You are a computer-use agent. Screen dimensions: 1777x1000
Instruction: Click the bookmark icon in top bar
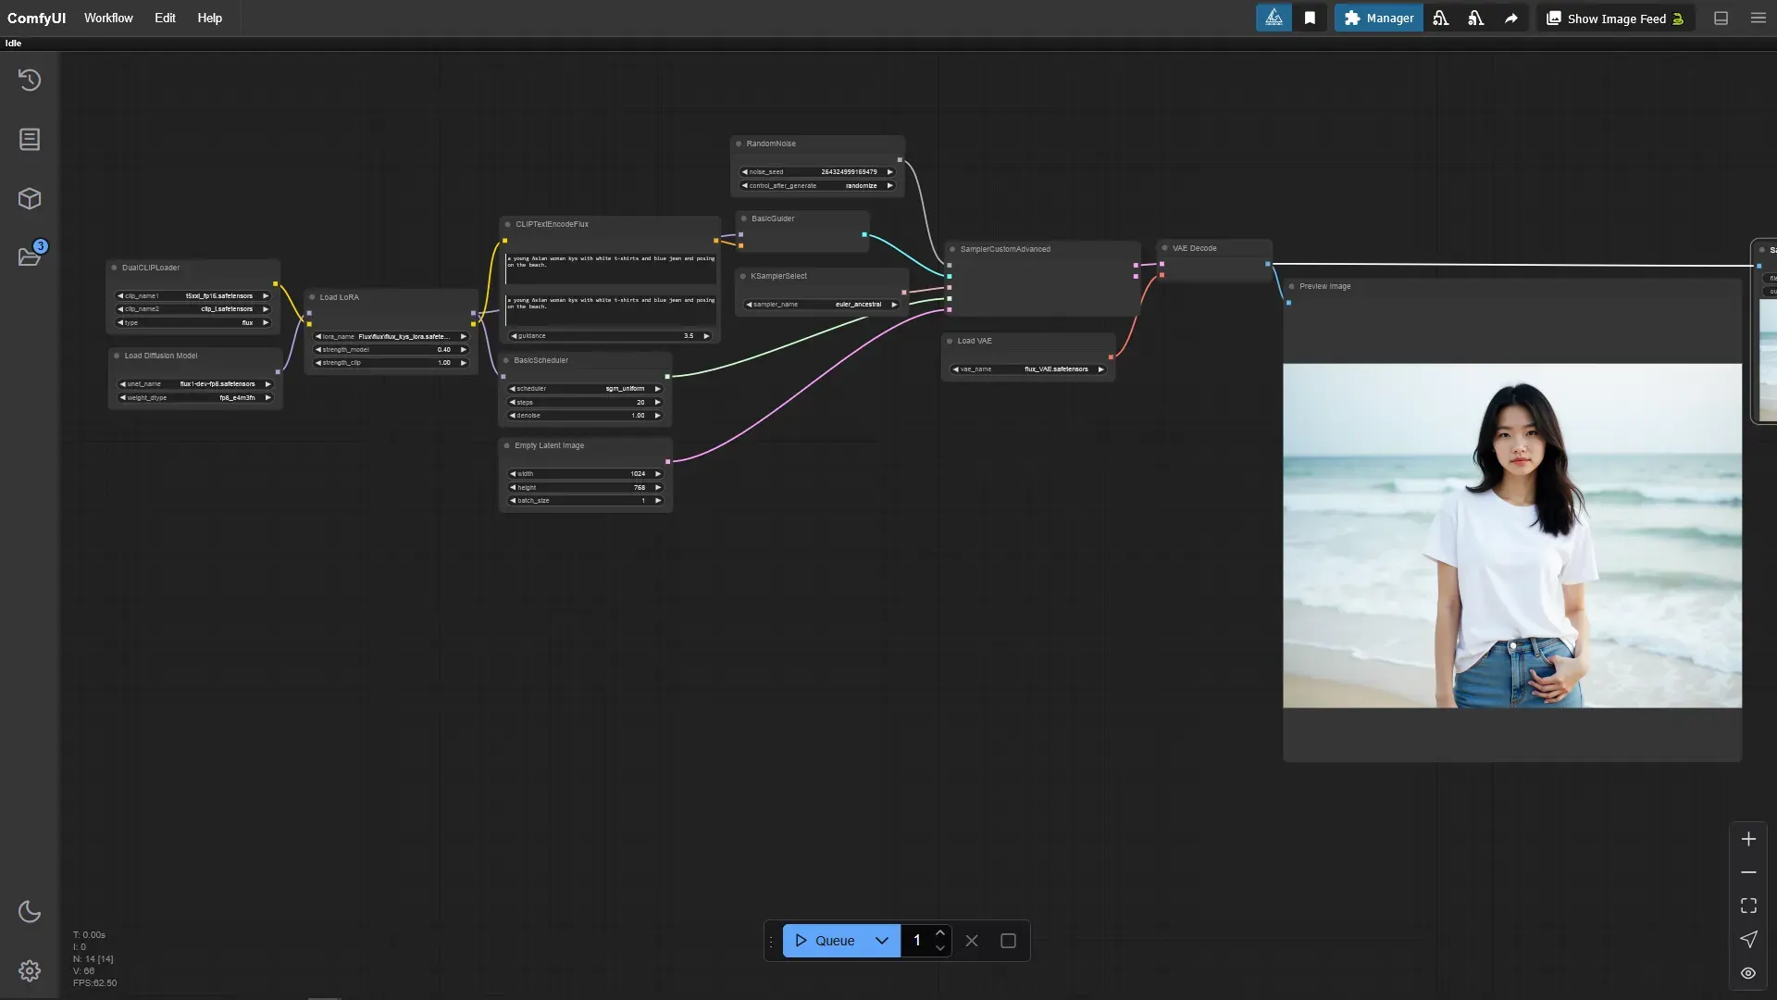click(1310, 19)
